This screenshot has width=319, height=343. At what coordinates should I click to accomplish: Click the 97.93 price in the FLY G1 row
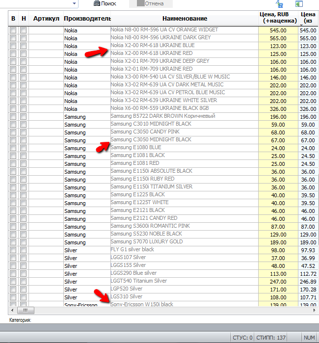(x=308, y=250)
